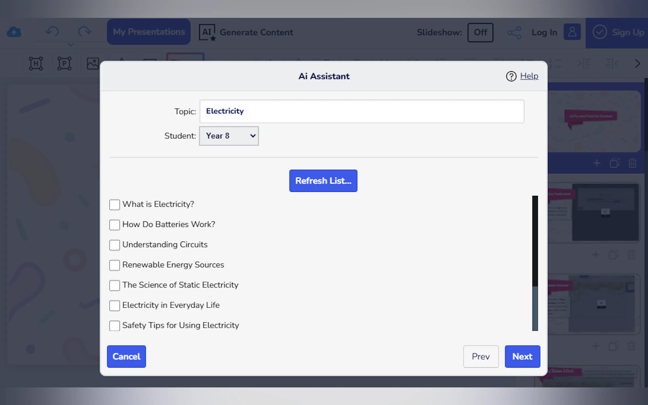Check the 'What is Electricity?' option
This screenshot has width=648, height=405.
pyautogui.click(x=114, y=205)
